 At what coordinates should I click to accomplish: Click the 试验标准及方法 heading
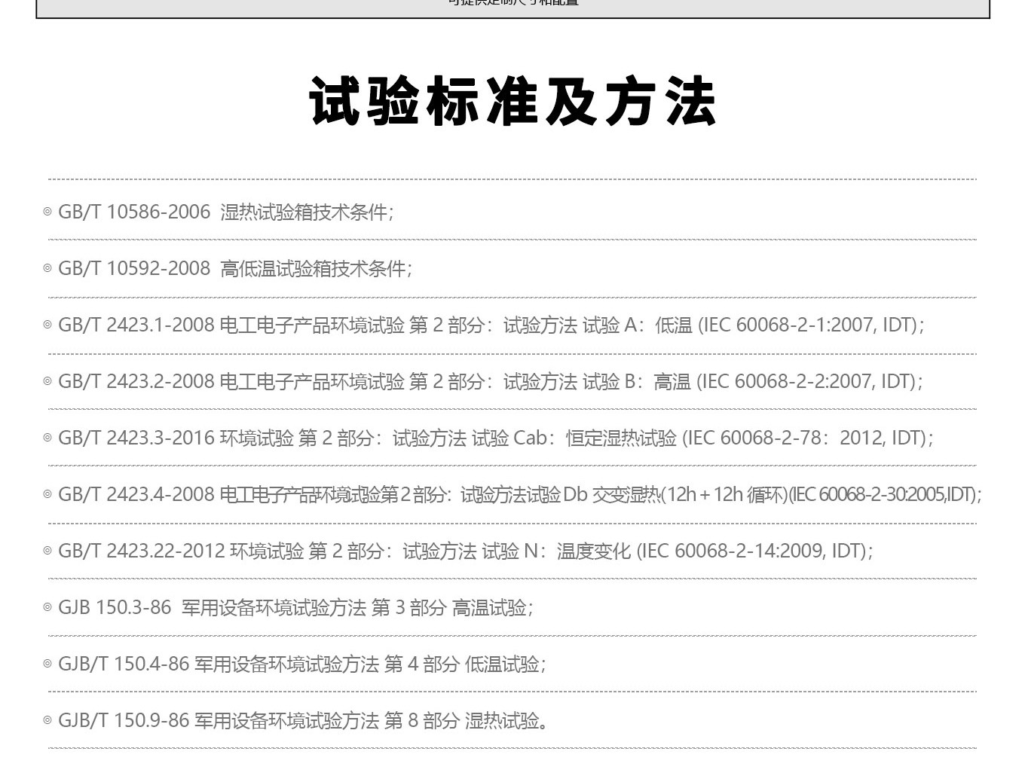512,102
